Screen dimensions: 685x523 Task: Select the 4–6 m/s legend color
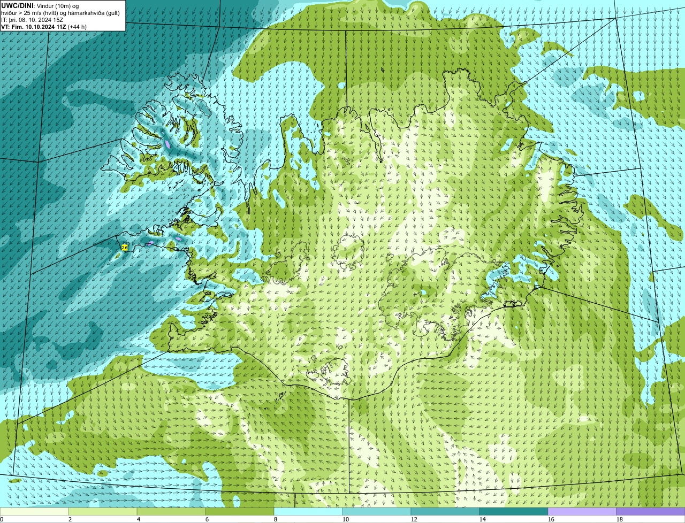[171, 511]
